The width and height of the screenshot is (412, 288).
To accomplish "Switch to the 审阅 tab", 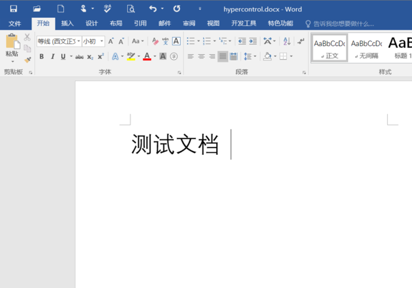I will (190, 23).
